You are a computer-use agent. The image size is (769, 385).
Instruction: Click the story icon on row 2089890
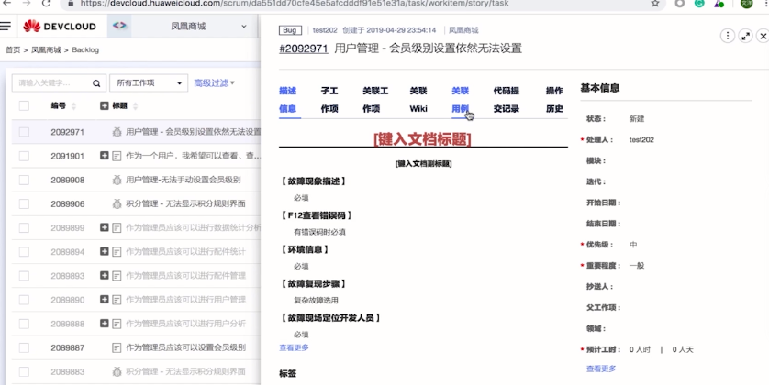point(117,300)
